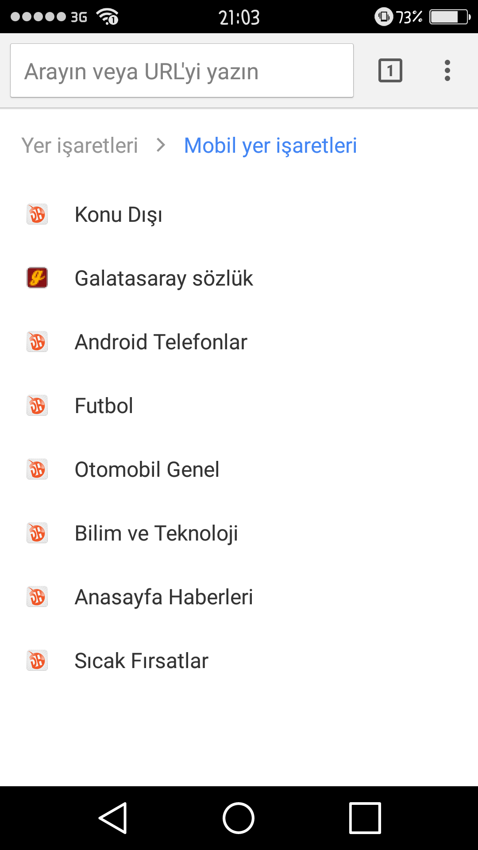Open the Bilim ve Teknoloji bookmark
478x850 pixels.
pyautogui.click(x=239, y=533)
